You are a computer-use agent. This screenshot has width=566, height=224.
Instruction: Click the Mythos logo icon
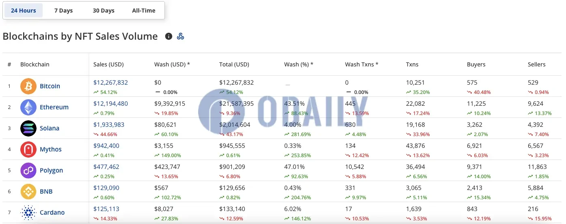click(x=28, y=149)
